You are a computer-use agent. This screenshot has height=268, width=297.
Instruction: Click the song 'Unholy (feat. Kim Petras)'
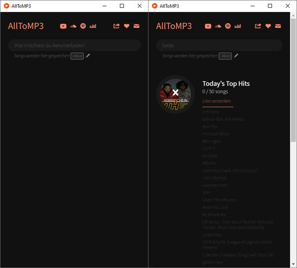coord(223,119)
